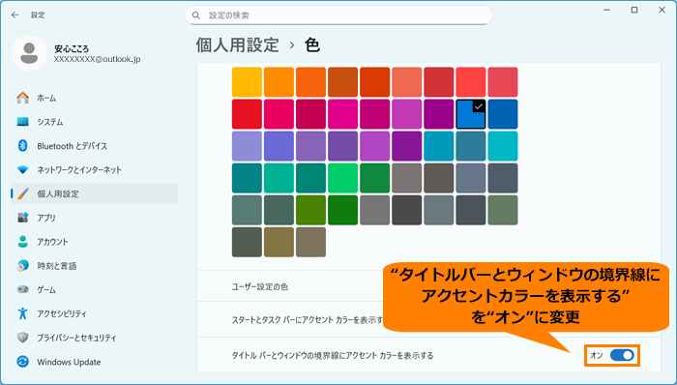Image resolution: width=677 pixels, height=385 pixels.
Task: Click the account name 安心こころ
Action: (x=72, y=48)
